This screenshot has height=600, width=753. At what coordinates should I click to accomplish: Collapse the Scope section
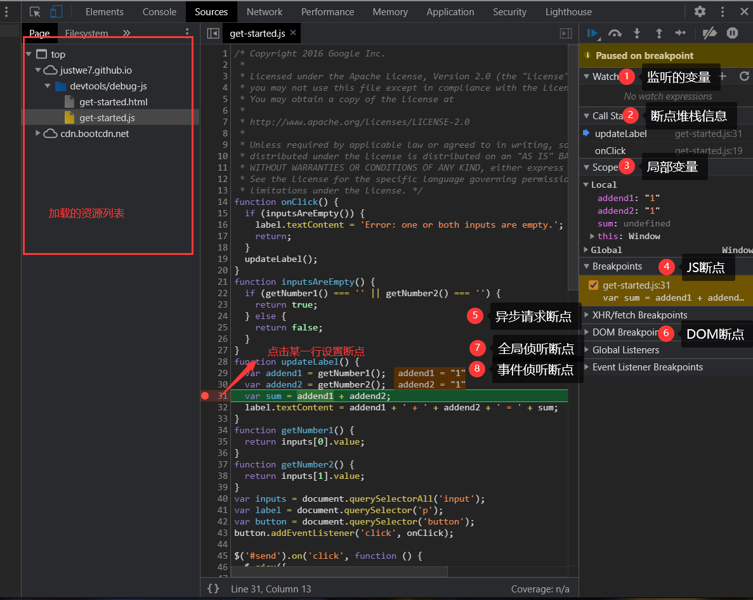point(586,167)
